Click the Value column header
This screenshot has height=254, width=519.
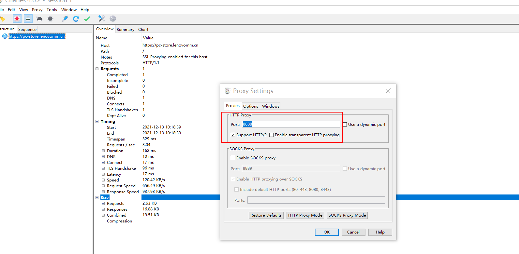148,38
